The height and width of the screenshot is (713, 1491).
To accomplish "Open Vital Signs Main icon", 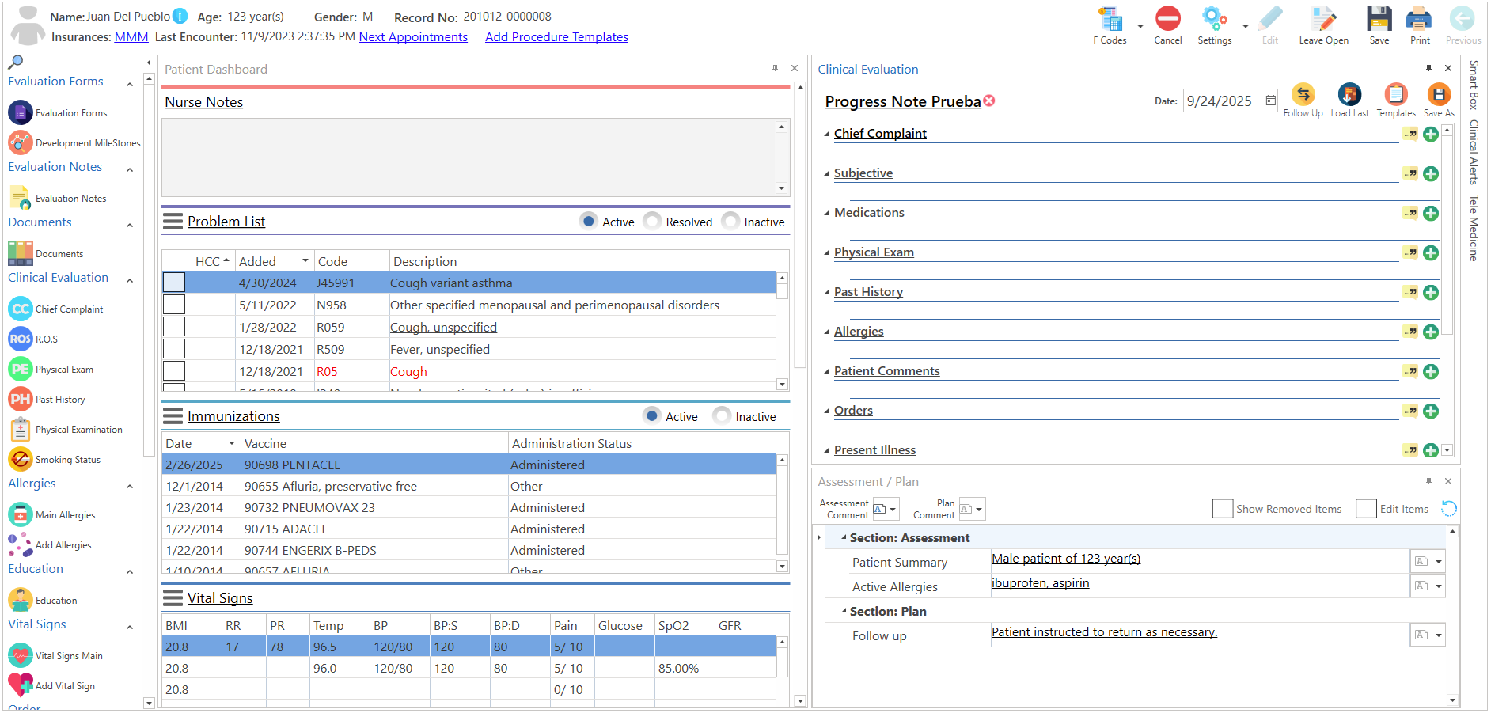I will (x=21, y=655).
